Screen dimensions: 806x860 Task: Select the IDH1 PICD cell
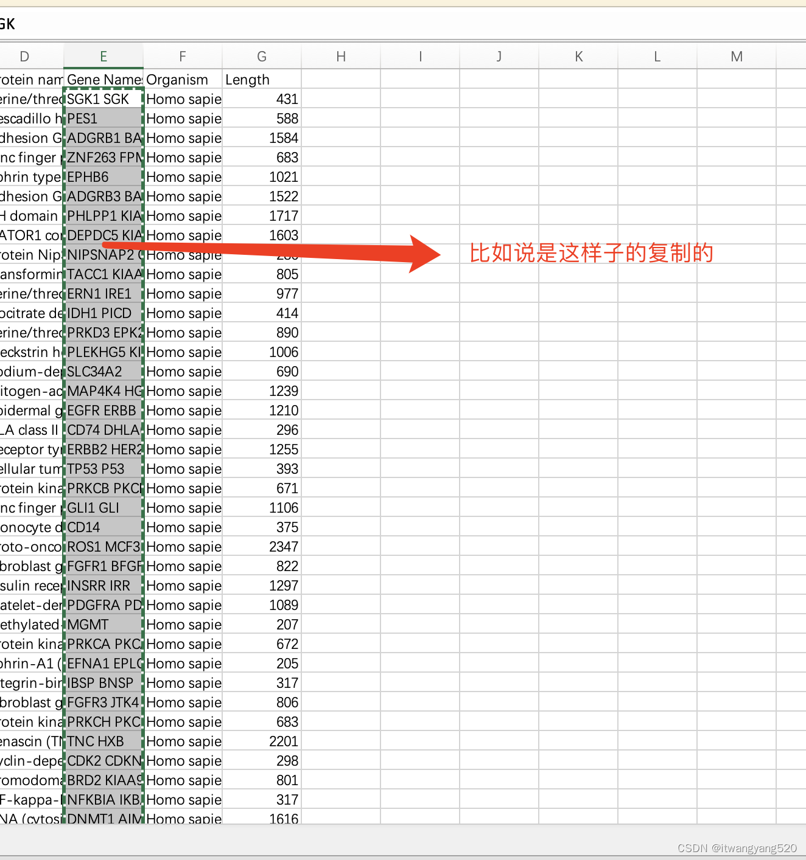[103, 313]
